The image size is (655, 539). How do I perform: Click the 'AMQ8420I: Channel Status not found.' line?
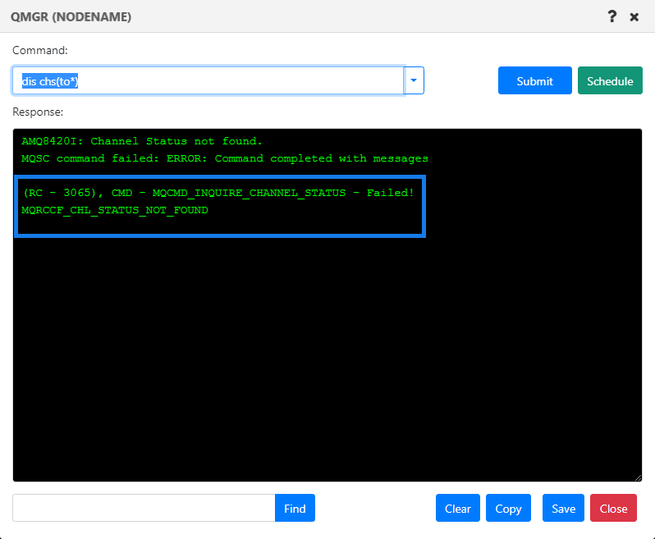point(142,141)
